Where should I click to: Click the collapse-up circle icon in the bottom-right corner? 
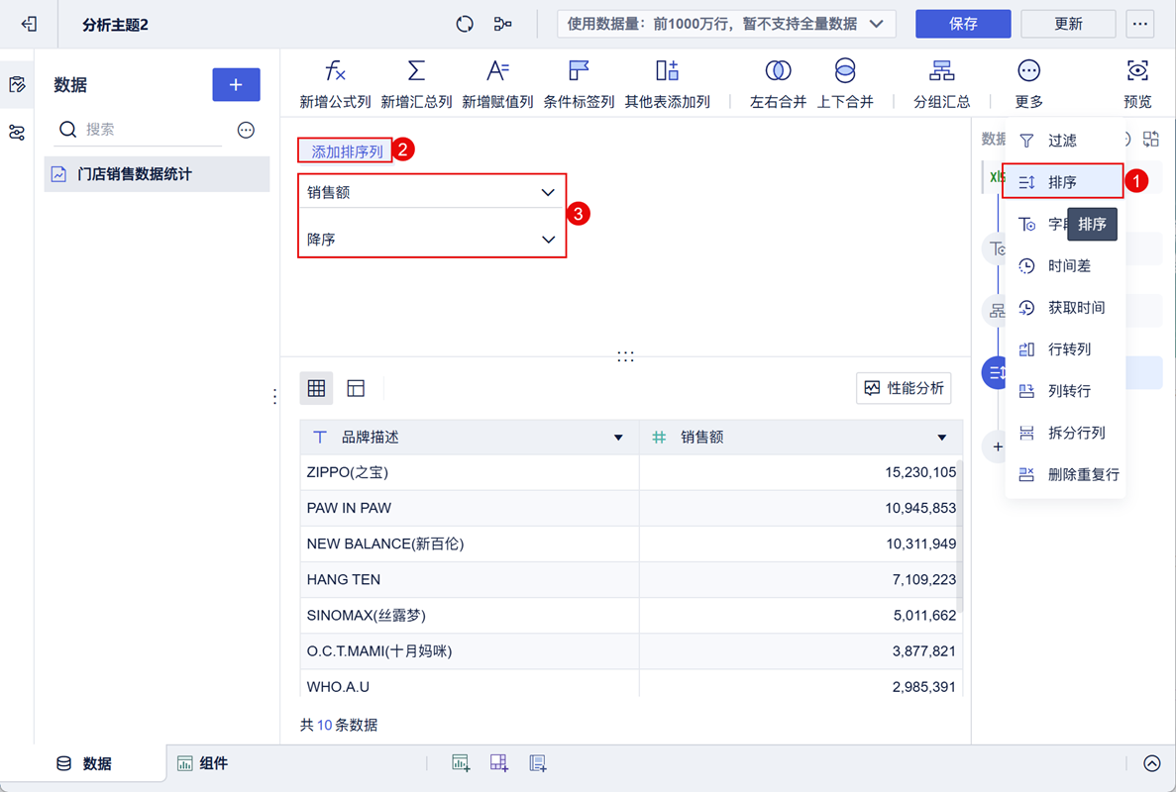[1152, 763]
